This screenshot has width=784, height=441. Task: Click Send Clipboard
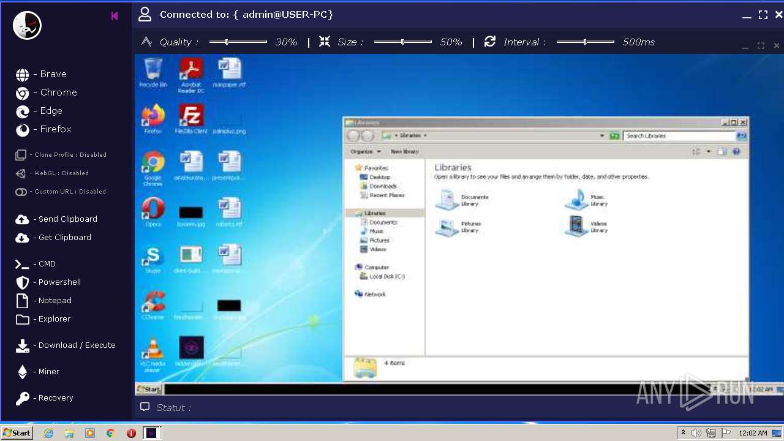56,219
